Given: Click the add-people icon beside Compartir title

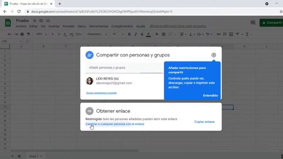Looking at the screenshot, I should (89, 55).
